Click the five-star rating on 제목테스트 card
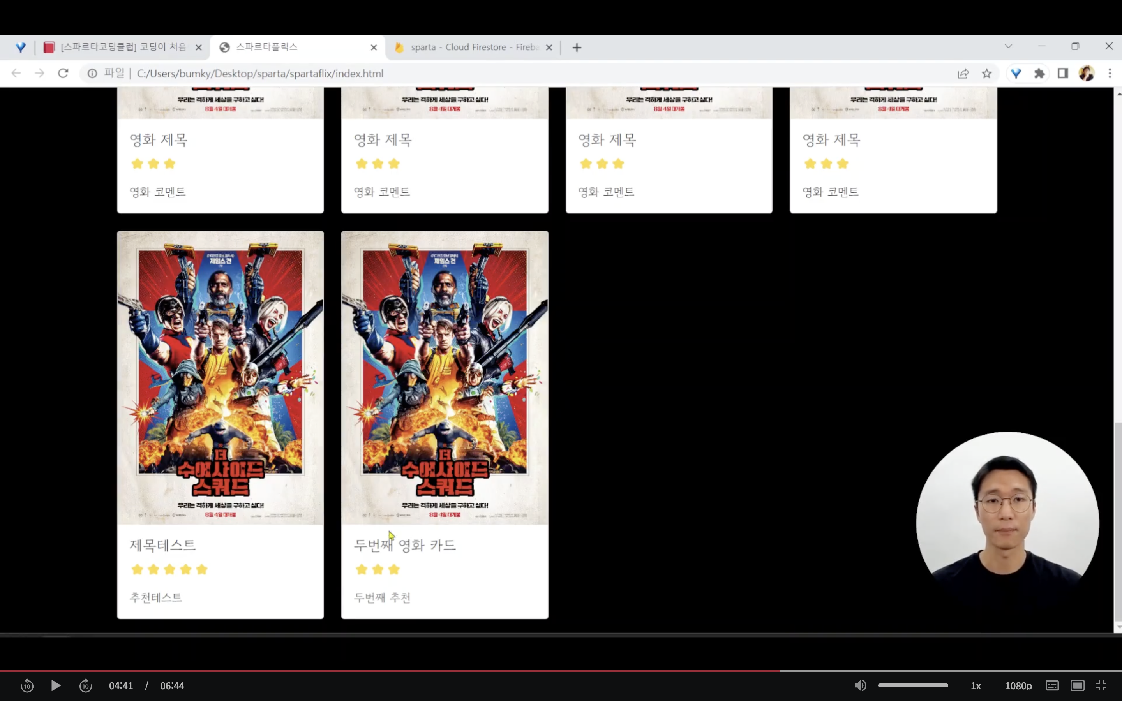This screenshot has height=701, width=1122. tap(169, 569)
